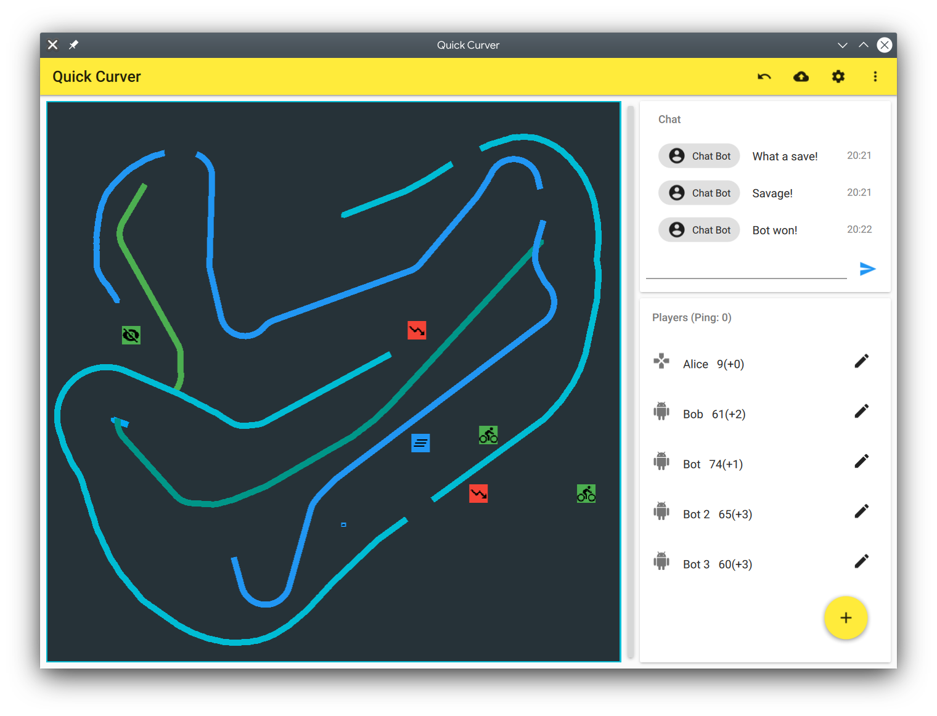Maximize window with the up chevron
Image resolution: width=937 pixels, height=716 pixels.
pos(864,45)
